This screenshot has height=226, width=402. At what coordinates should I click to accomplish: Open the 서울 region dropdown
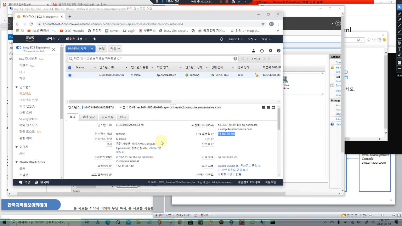pyautogui.click(x=252, y=39)
